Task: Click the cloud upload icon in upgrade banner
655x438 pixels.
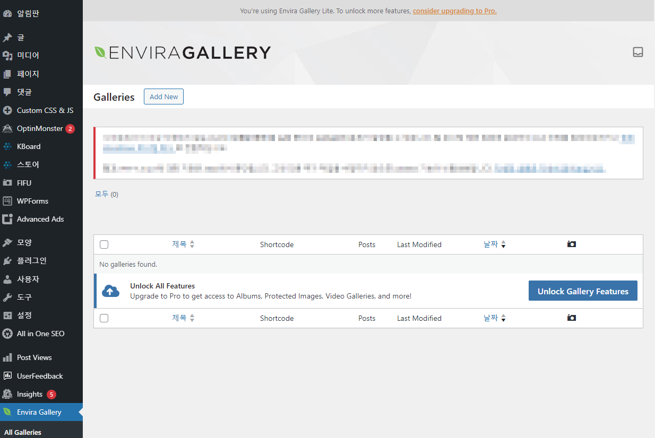Action: pos(110,291)
